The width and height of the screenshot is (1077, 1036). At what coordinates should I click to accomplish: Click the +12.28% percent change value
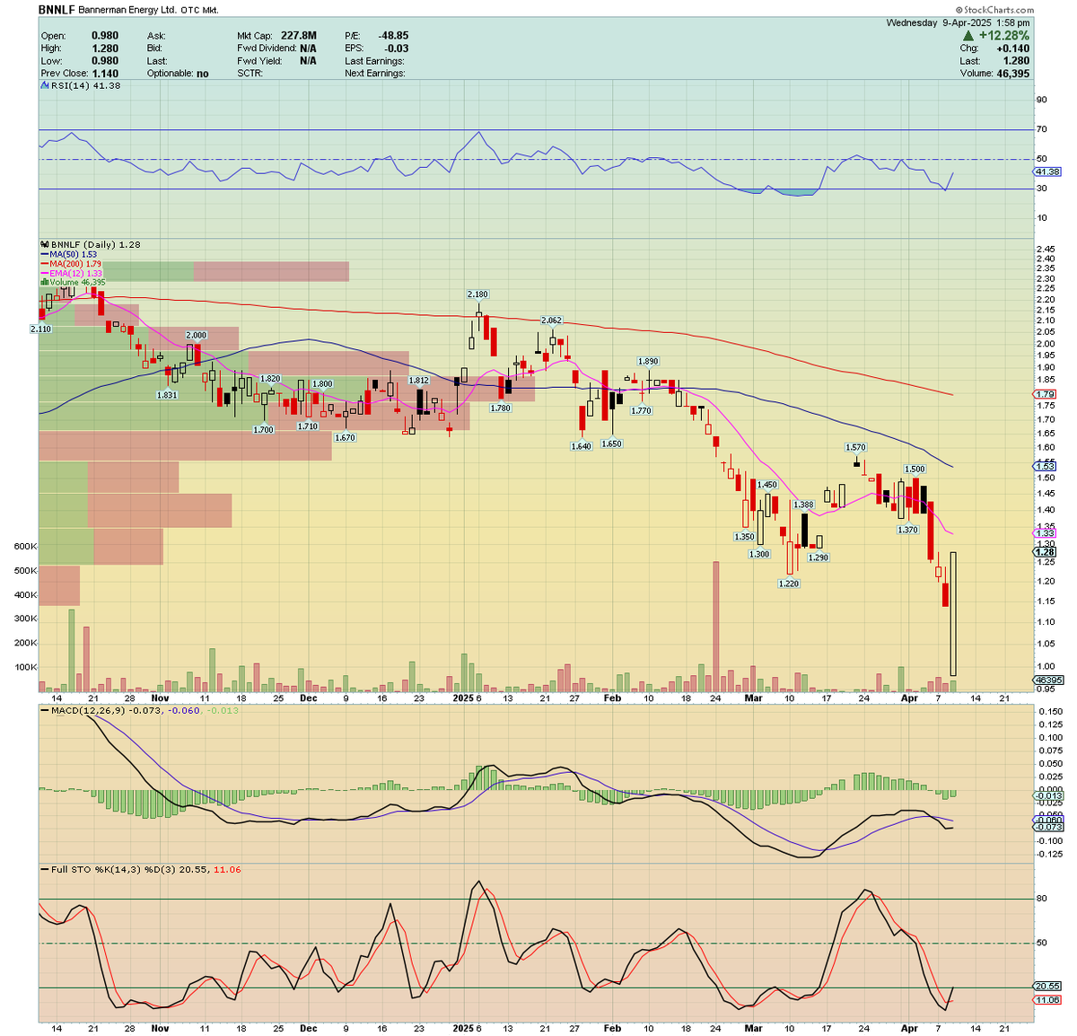[1004, 36]
